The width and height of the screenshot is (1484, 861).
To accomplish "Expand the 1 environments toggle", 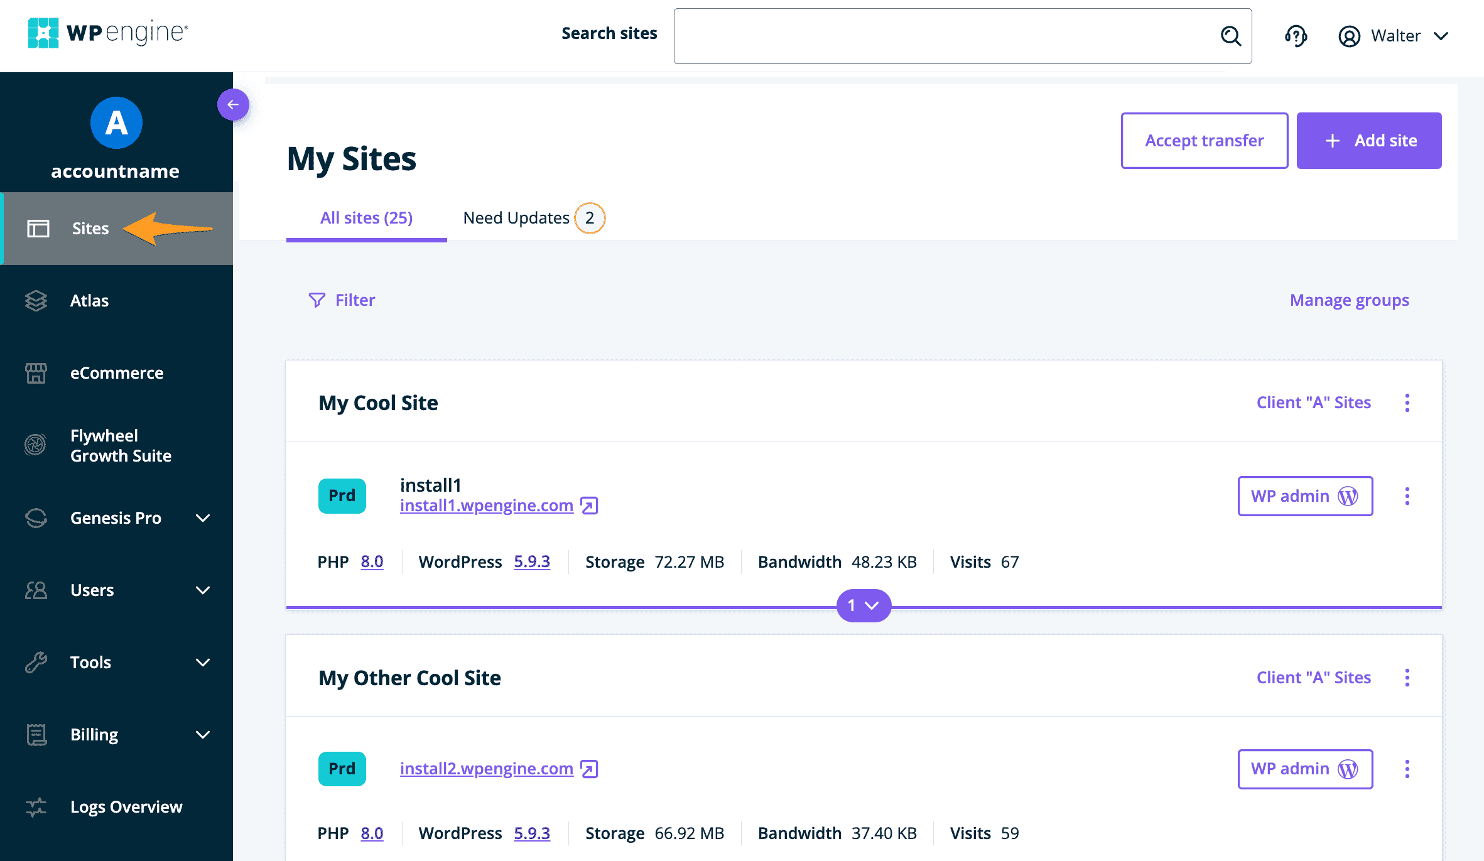I will point(864,605).
